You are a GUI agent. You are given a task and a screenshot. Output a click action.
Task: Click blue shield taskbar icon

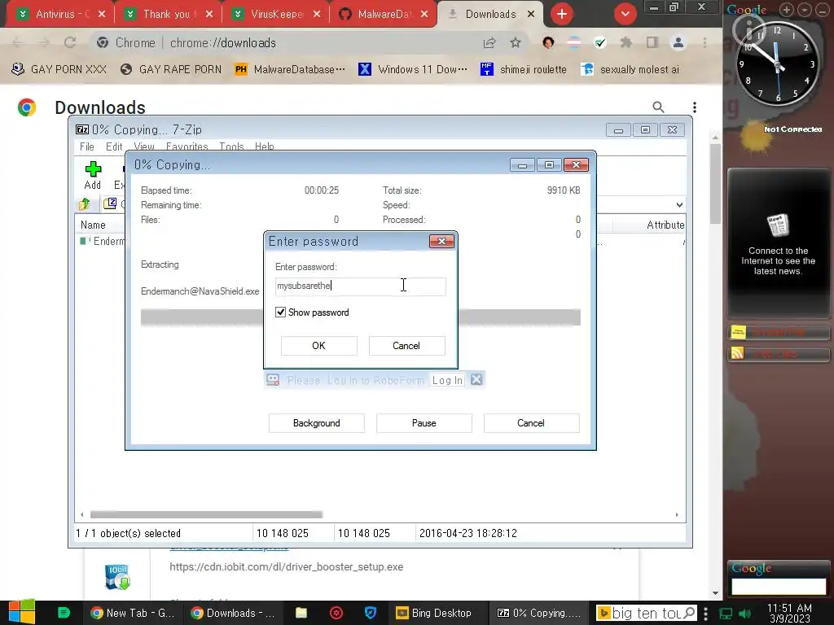371,613
